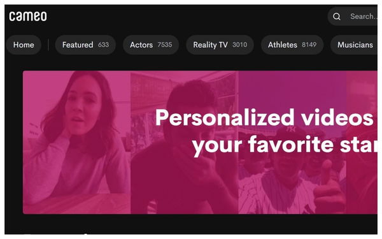
Task: Open the Athletes category
Action: (292, 45)
